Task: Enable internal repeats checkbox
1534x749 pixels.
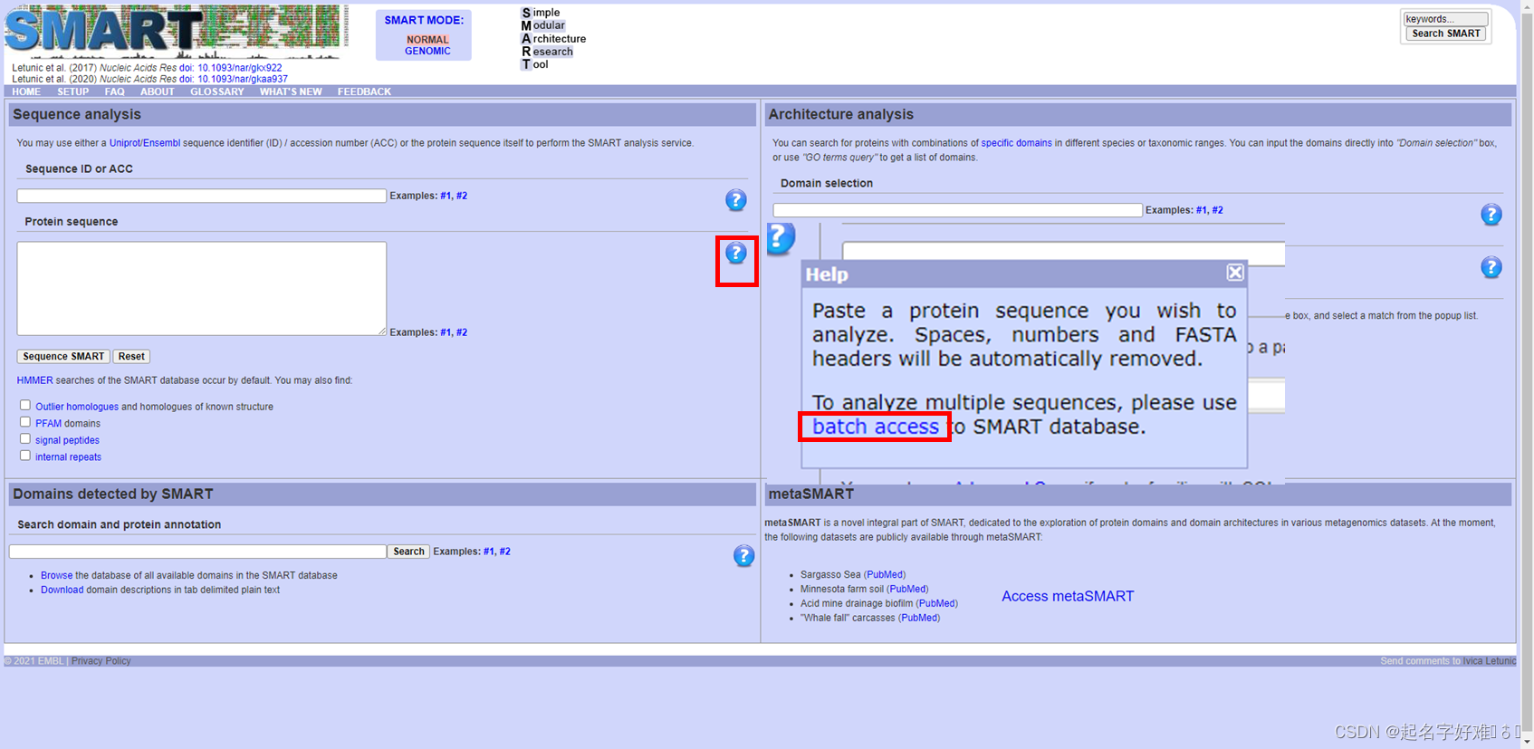Action: click(x=25, y=456)
